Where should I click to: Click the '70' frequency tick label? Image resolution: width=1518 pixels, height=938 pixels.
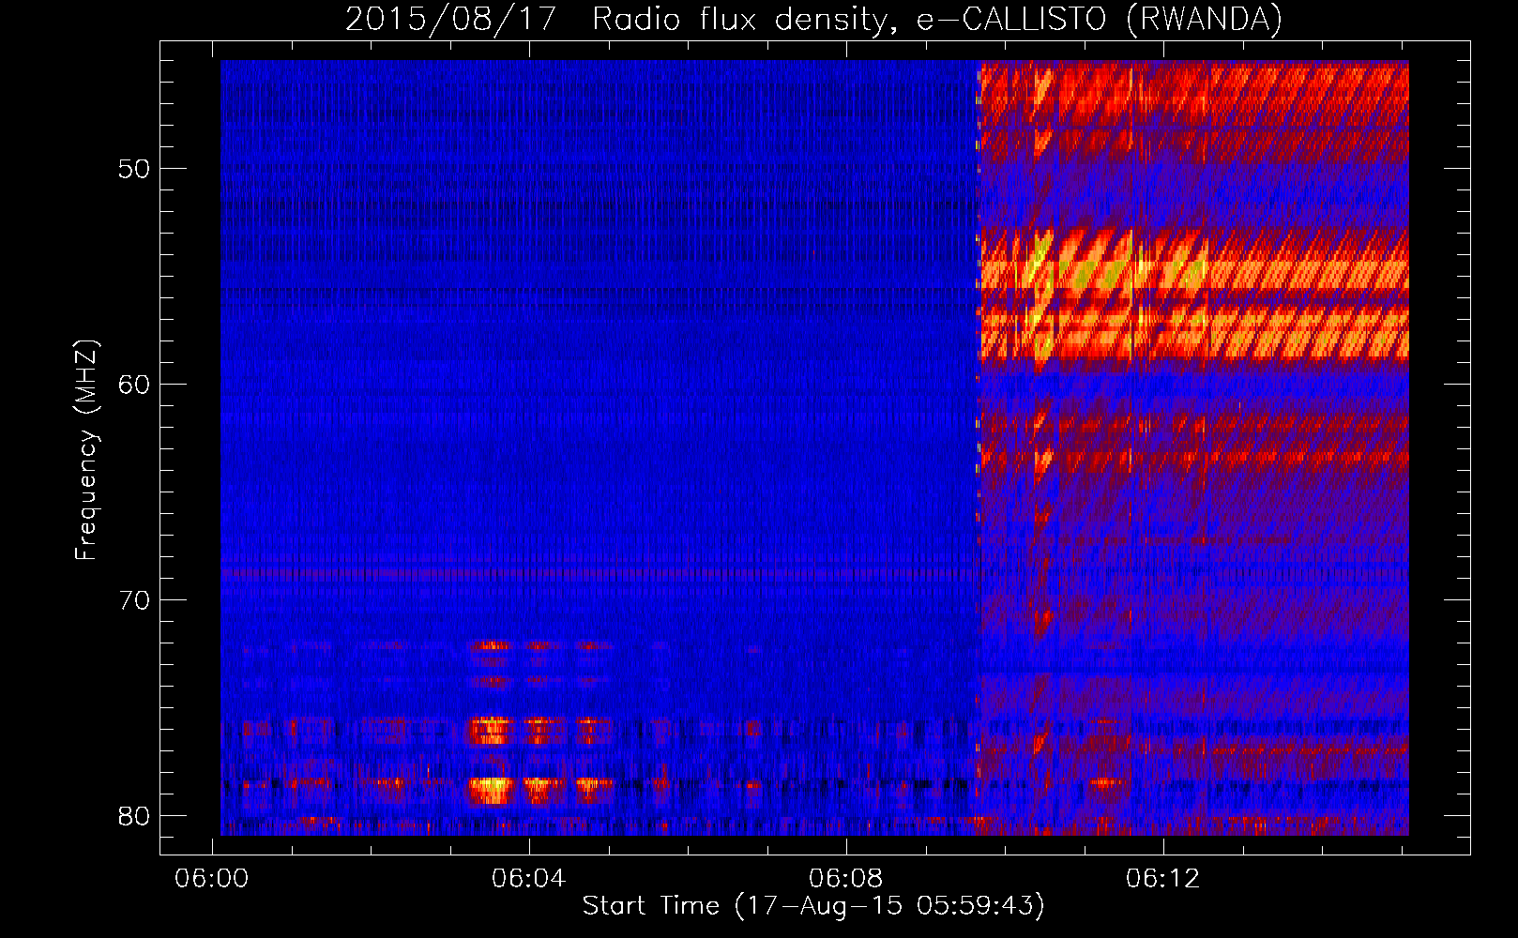pyautogui.click(x=134, y=600)
